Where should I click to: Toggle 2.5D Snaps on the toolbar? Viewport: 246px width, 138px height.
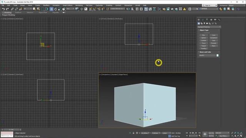[91, 9]
